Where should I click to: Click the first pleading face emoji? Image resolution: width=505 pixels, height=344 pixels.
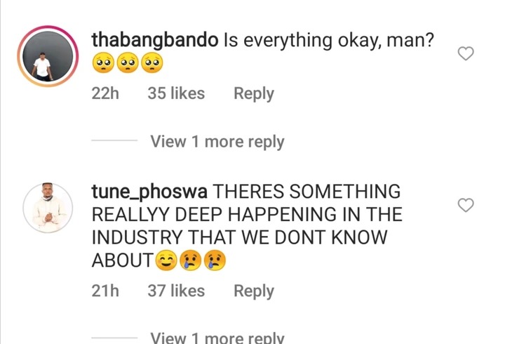(x=103, y=63)
